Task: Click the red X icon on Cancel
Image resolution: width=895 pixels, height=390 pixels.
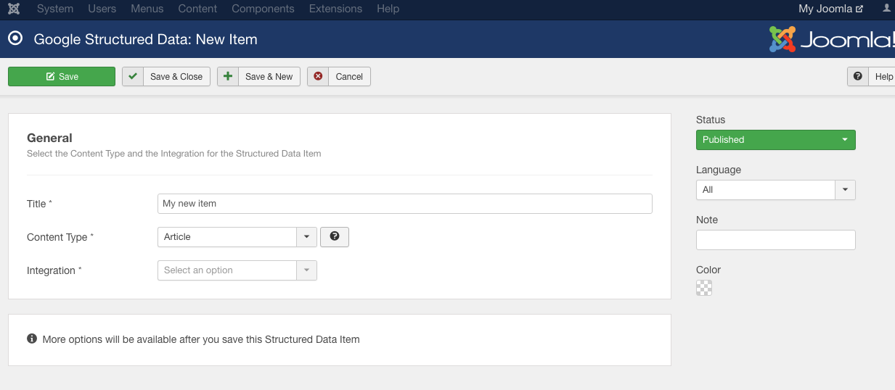Action: (318, 76)
